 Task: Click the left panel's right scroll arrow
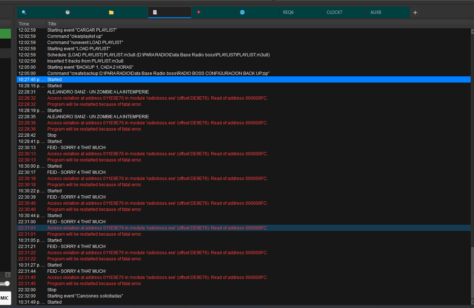(x=8, y=275)
